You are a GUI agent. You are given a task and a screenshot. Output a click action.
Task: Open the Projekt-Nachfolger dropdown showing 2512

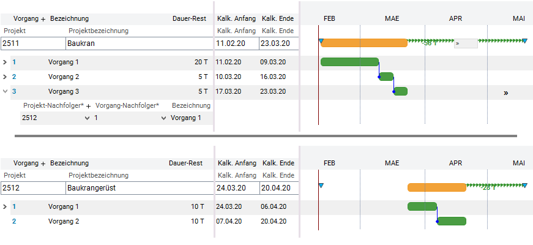coord(87,118)
